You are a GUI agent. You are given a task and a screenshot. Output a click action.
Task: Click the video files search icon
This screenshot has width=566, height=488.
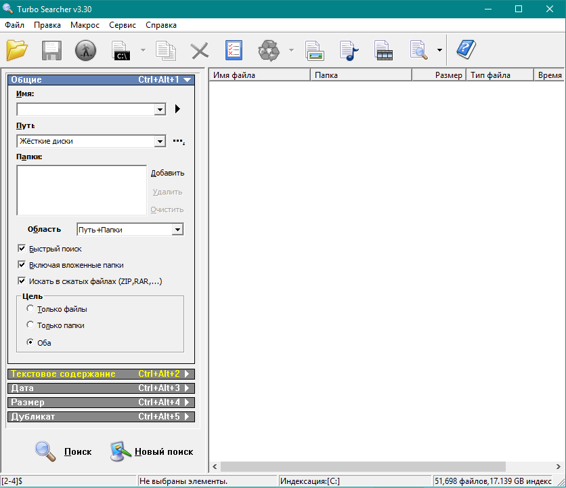point(383,50)
